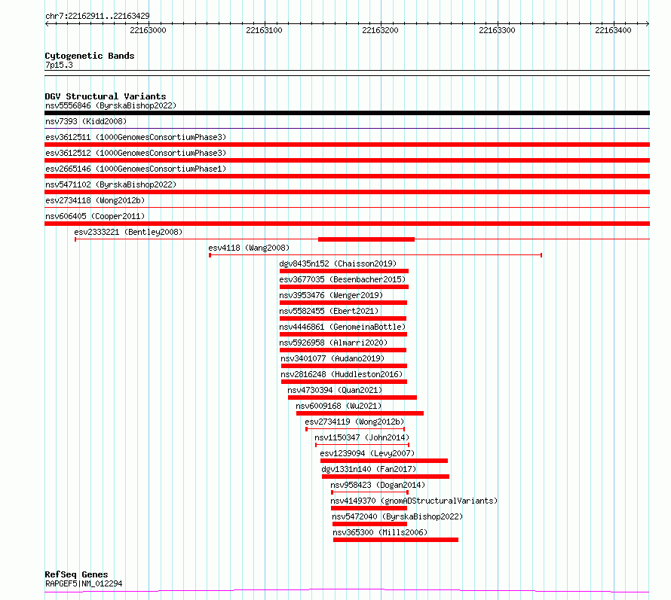Open the esv2734118 (Wong2012b) variant
The width and height of the screenshot is (671, 600).
95,200
